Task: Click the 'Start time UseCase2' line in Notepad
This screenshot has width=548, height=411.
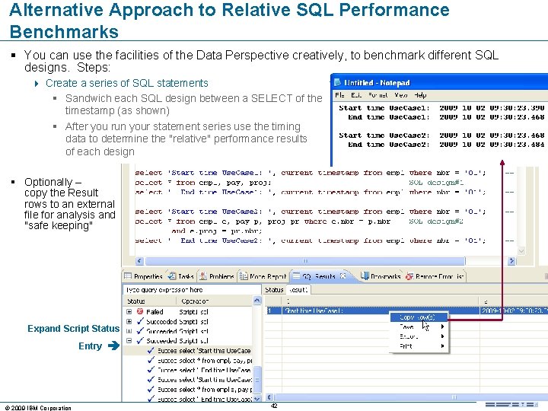Action: tap(441, 135)
